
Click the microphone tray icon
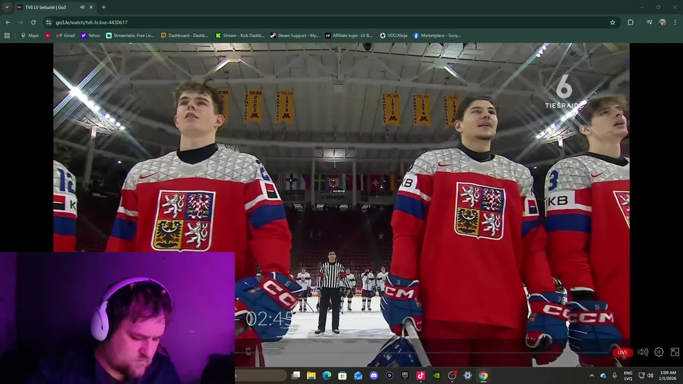coord(615,375)
